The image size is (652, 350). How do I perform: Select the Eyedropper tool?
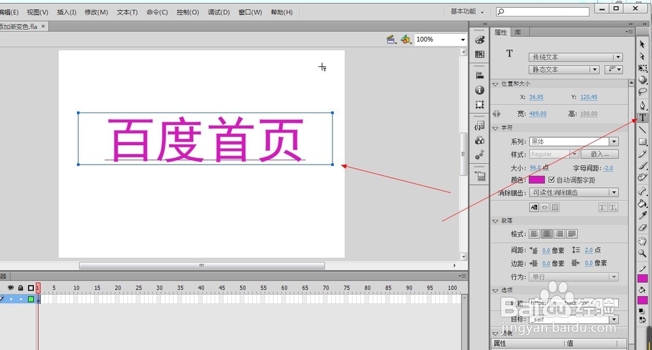[x=642, y=215]
